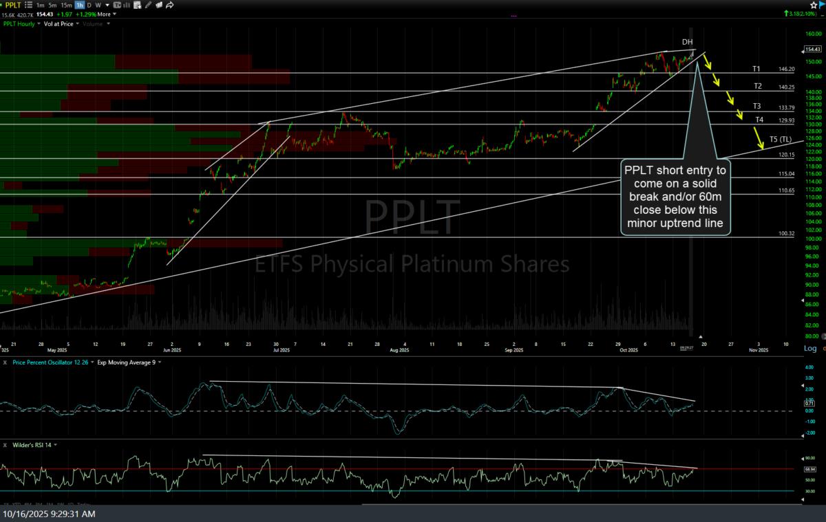Viewport: 826px width, 522px height.
Task: Expand the timeframe dropdown arrow after W
Action: (x=107, y=5)
